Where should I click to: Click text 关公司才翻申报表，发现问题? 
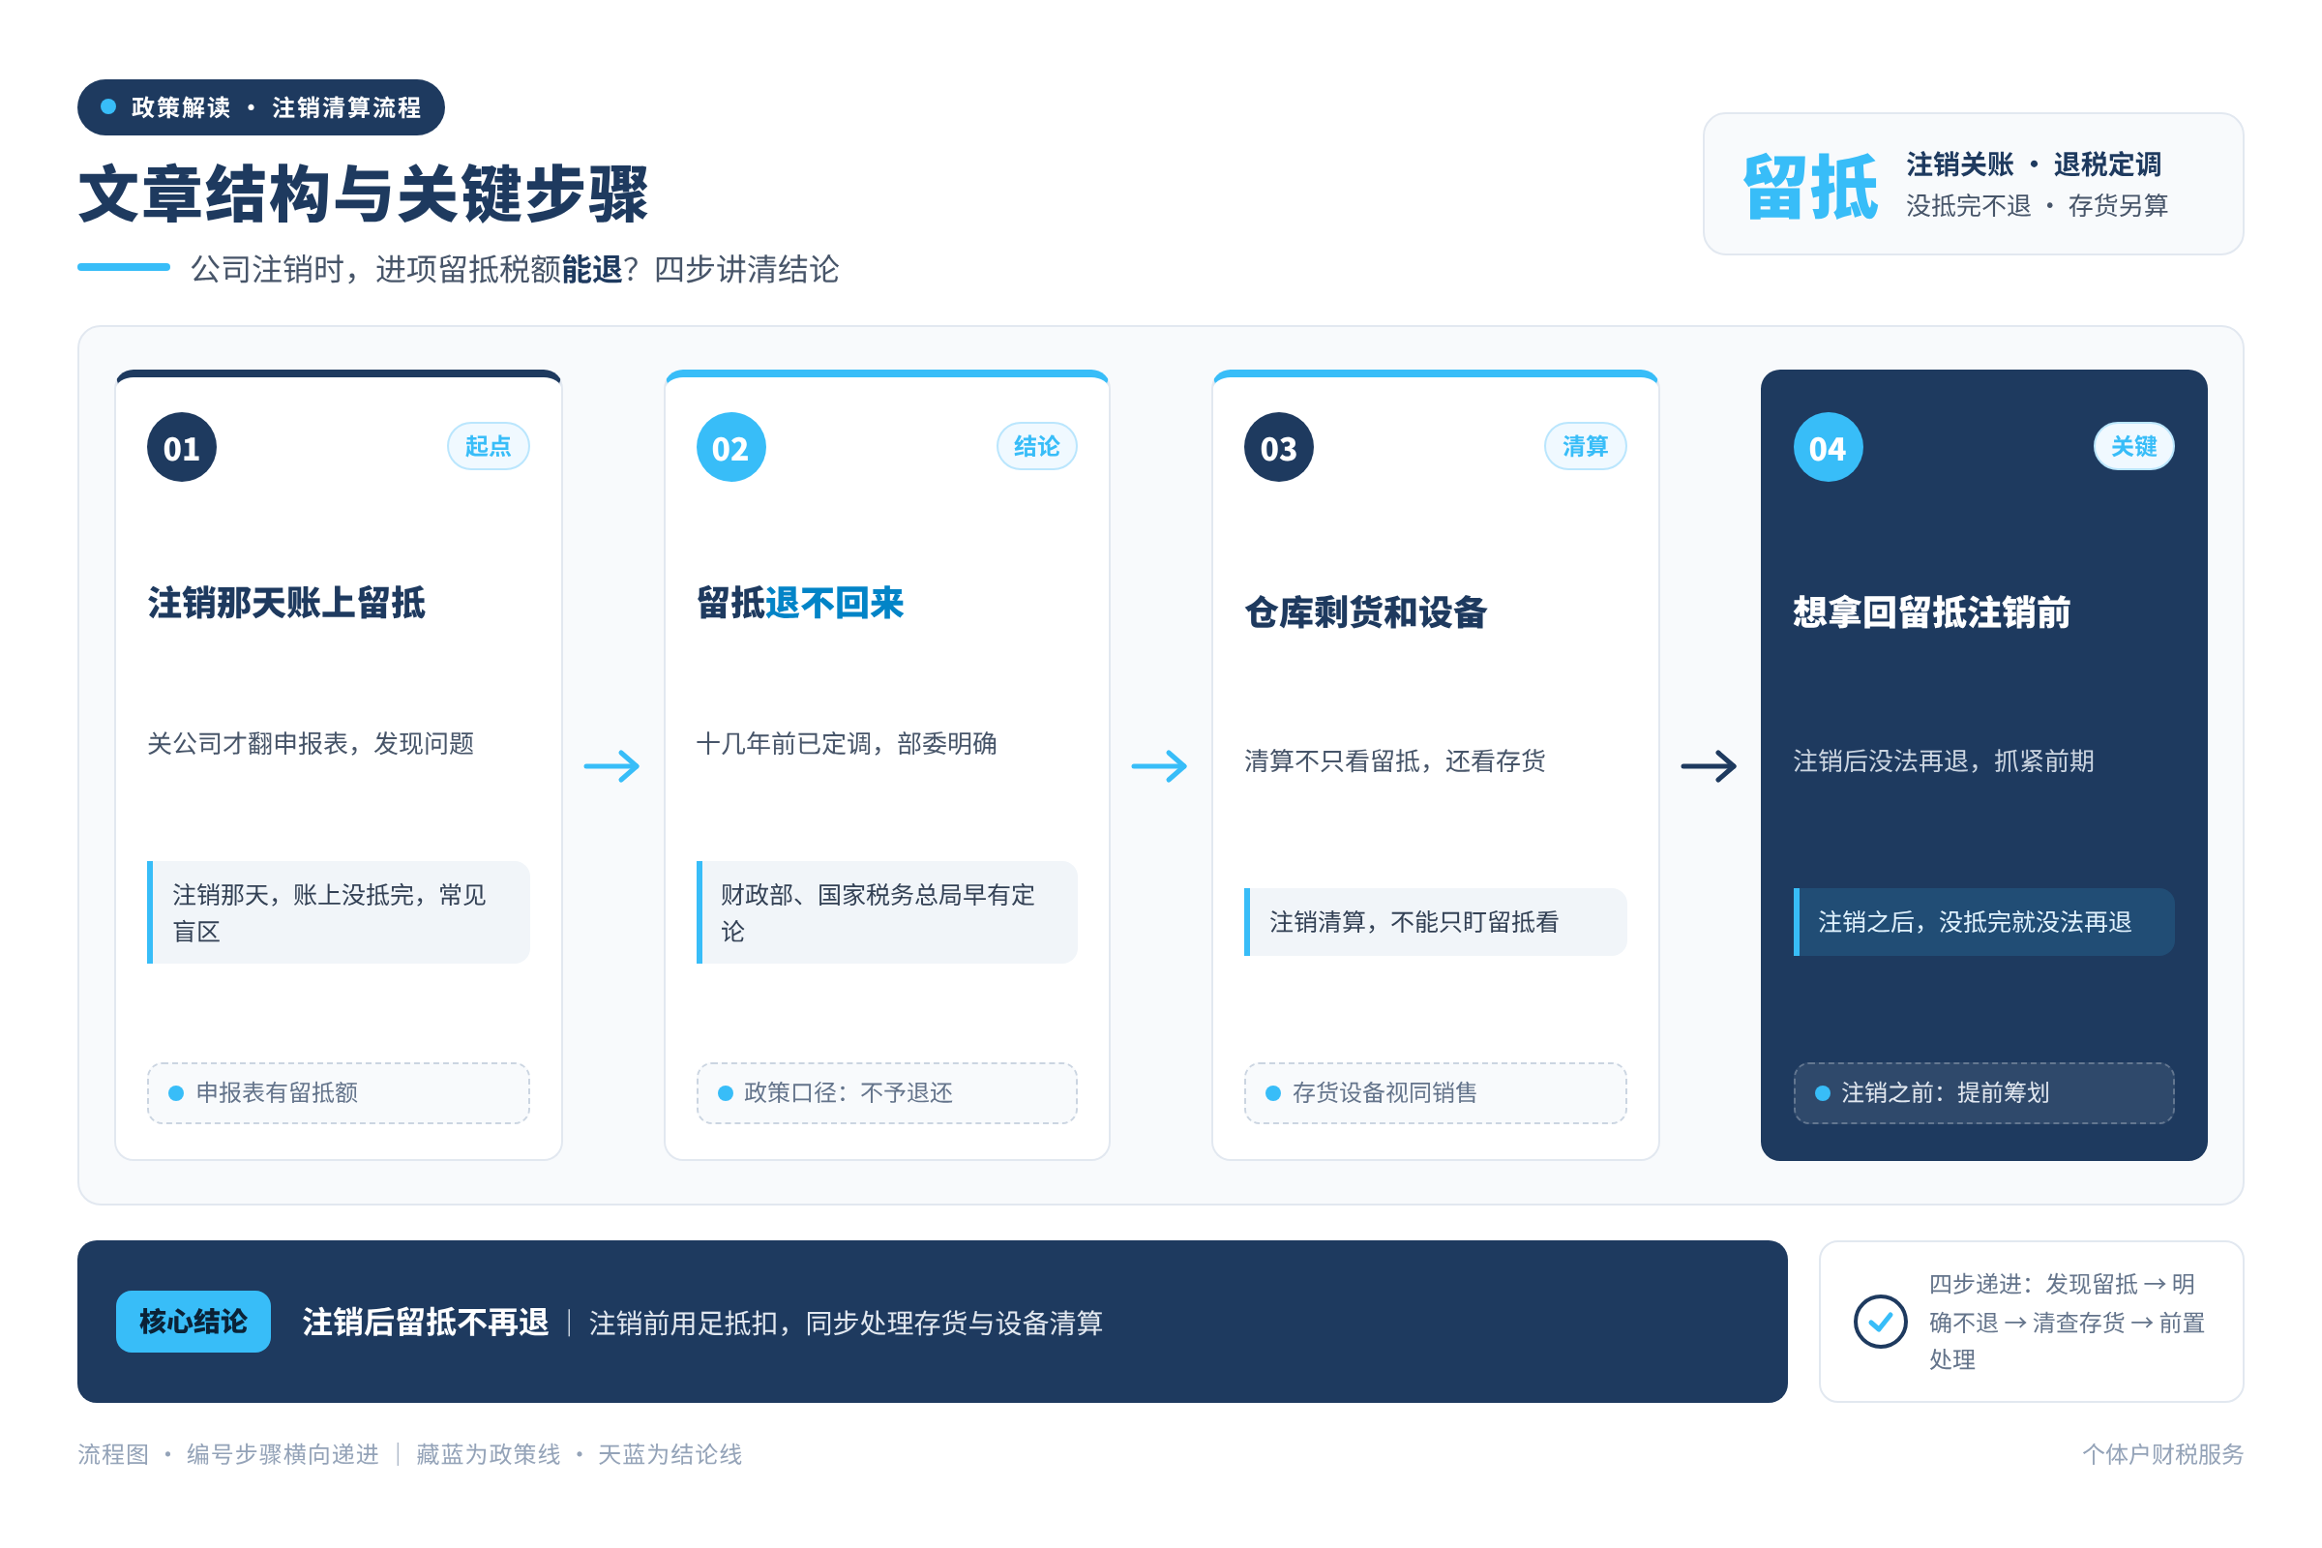[311, 743]
